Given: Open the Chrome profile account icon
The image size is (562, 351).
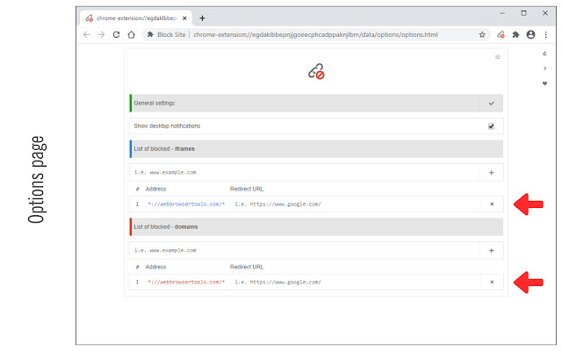Looking at the screenshot, I should [x=531, y=35].
